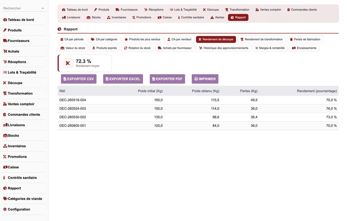This screenshot has height=221, width=347.
Task: Click the Produits drumstick icon in sidebar
Action: (5, 30)
